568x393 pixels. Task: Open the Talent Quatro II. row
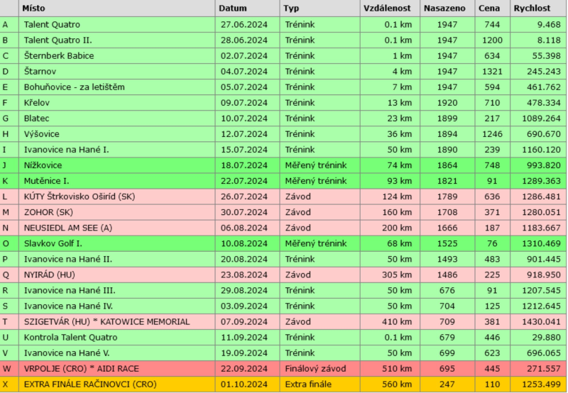tap(58, 40)
